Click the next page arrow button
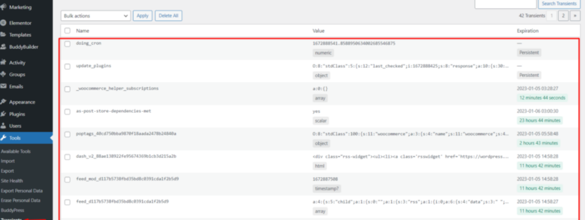The height and width of the screenshot is (220, 585). (575, 15)
